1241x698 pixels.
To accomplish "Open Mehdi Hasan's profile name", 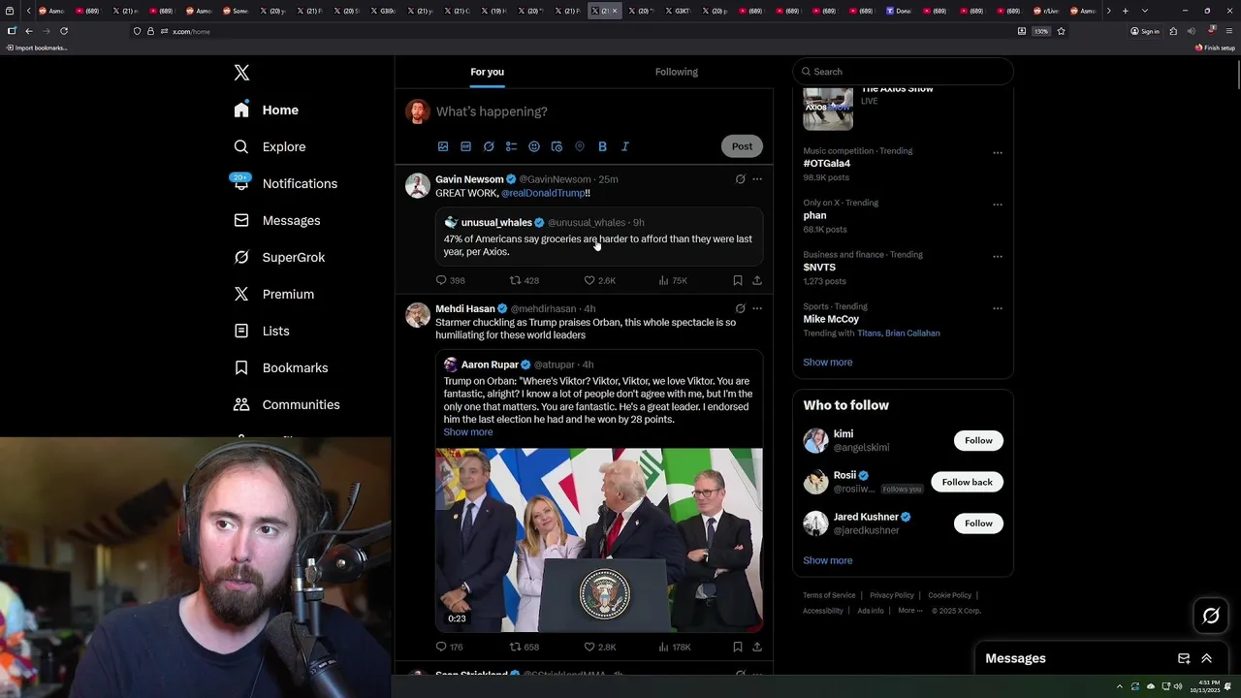I will (465, 308).
